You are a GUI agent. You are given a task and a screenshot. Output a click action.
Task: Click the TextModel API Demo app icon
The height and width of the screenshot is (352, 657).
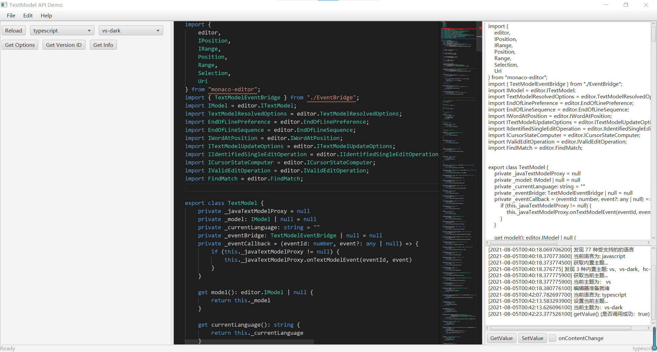[4, 5]
